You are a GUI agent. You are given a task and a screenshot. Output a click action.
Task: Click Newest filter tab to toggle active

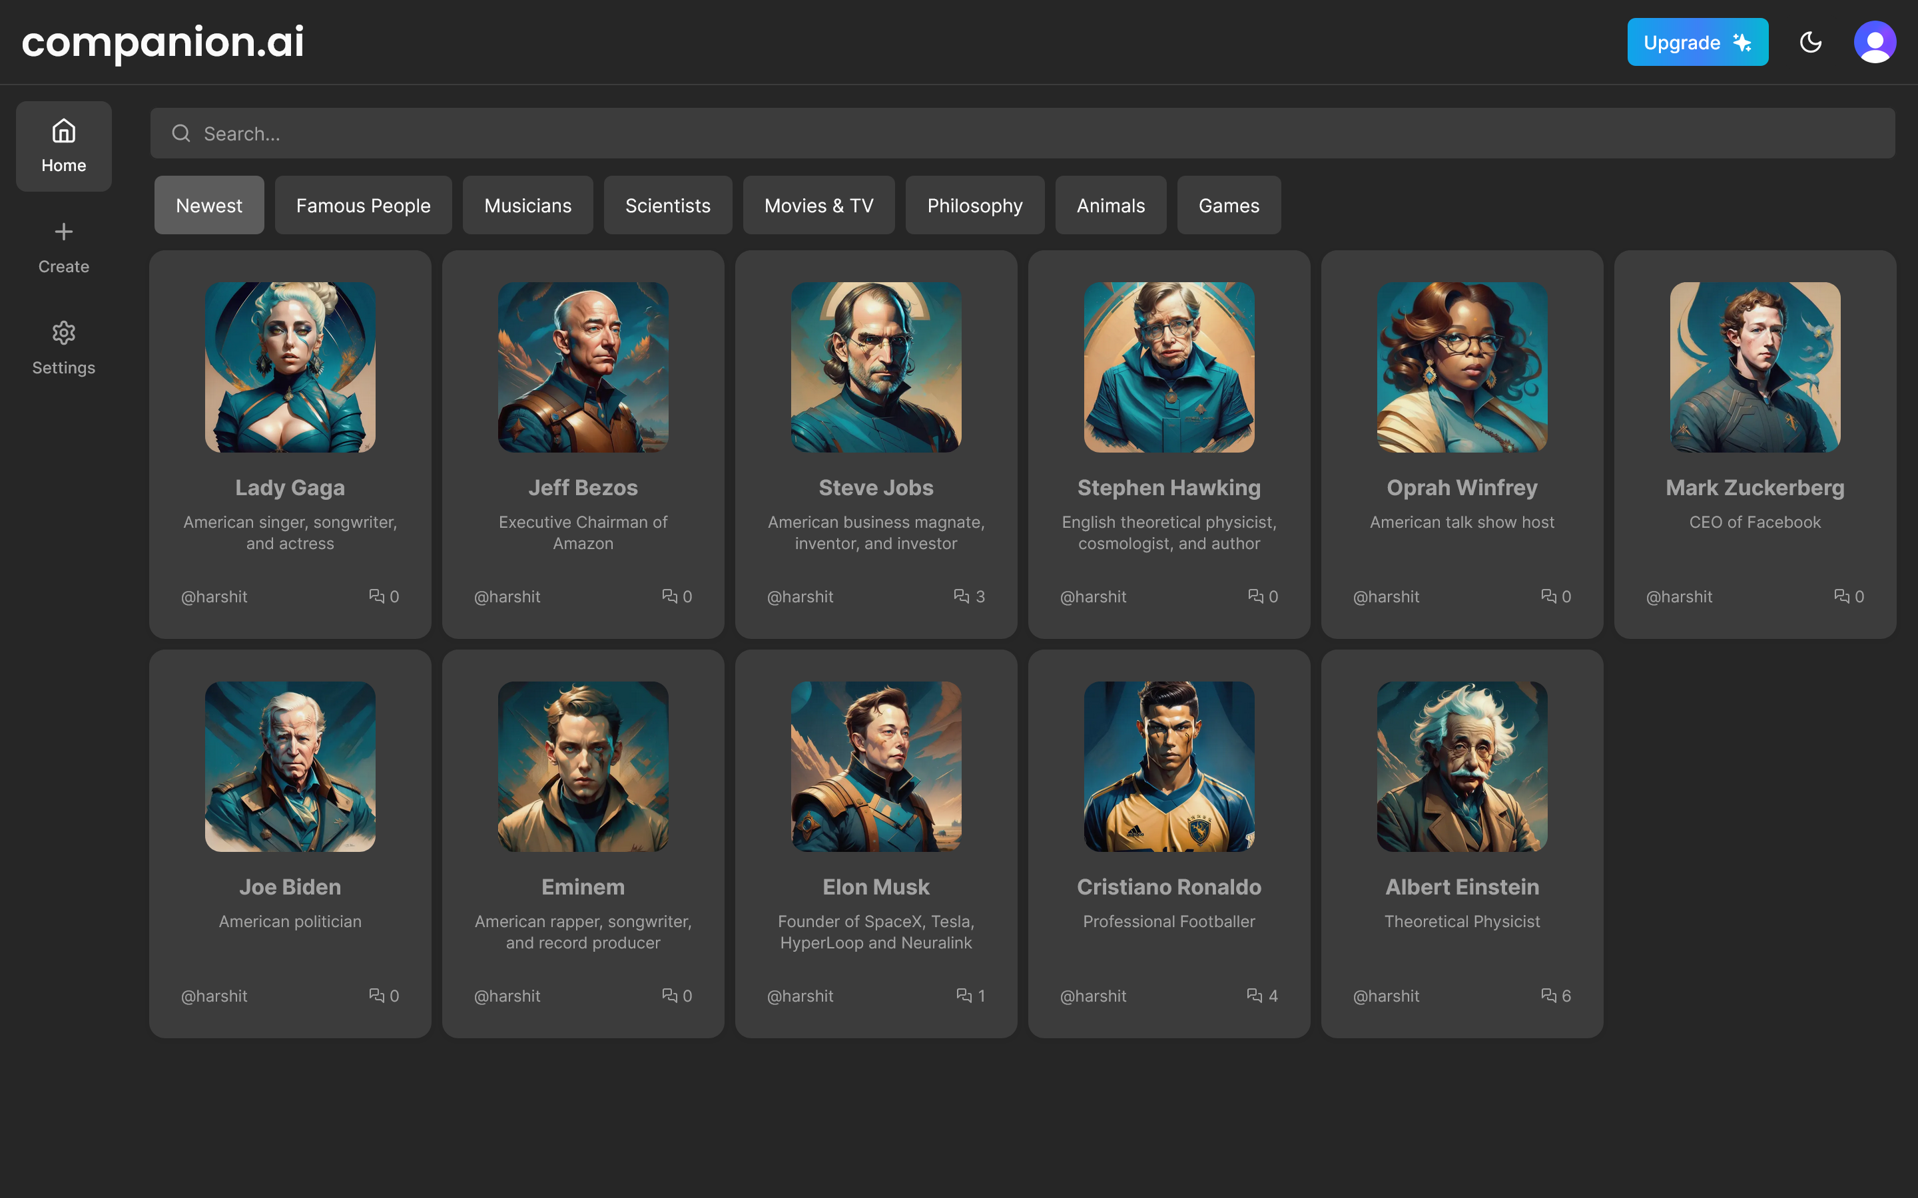208,204
